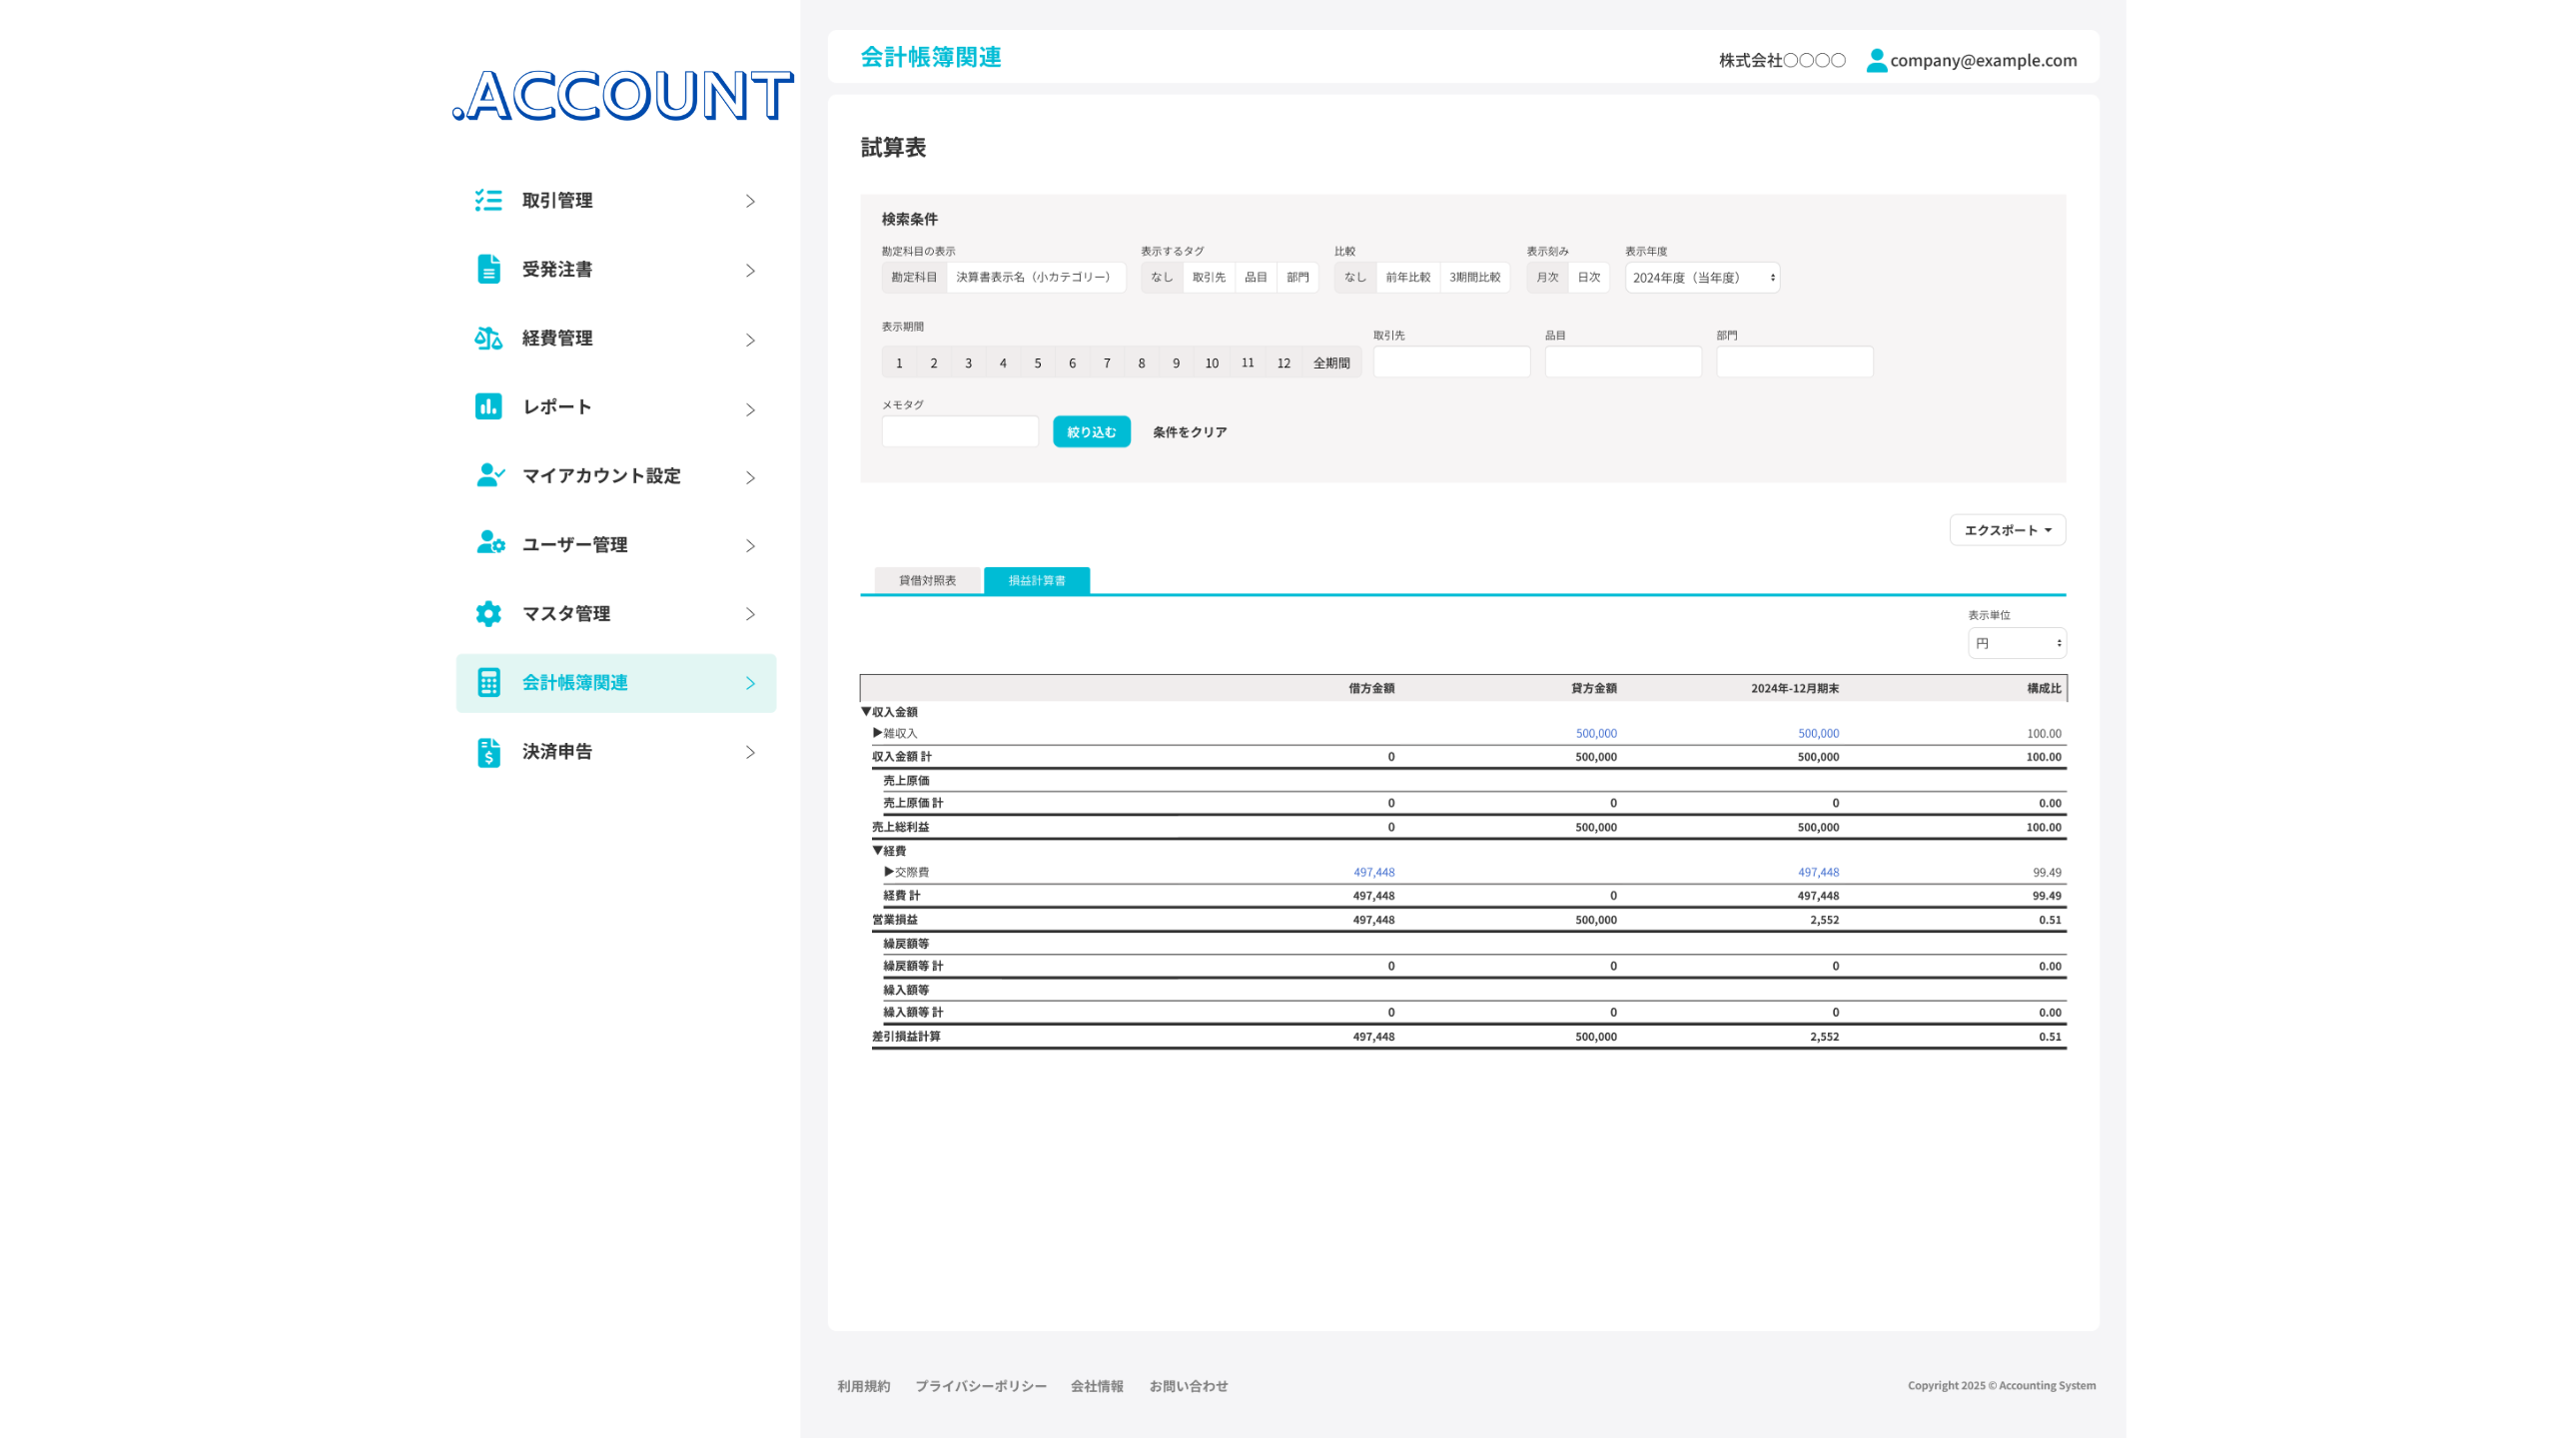The width and height of the screenshot is (2557, 1438).
Task: Click the マイアカウント設定 user-check icon
Action: tap(489, 475)
